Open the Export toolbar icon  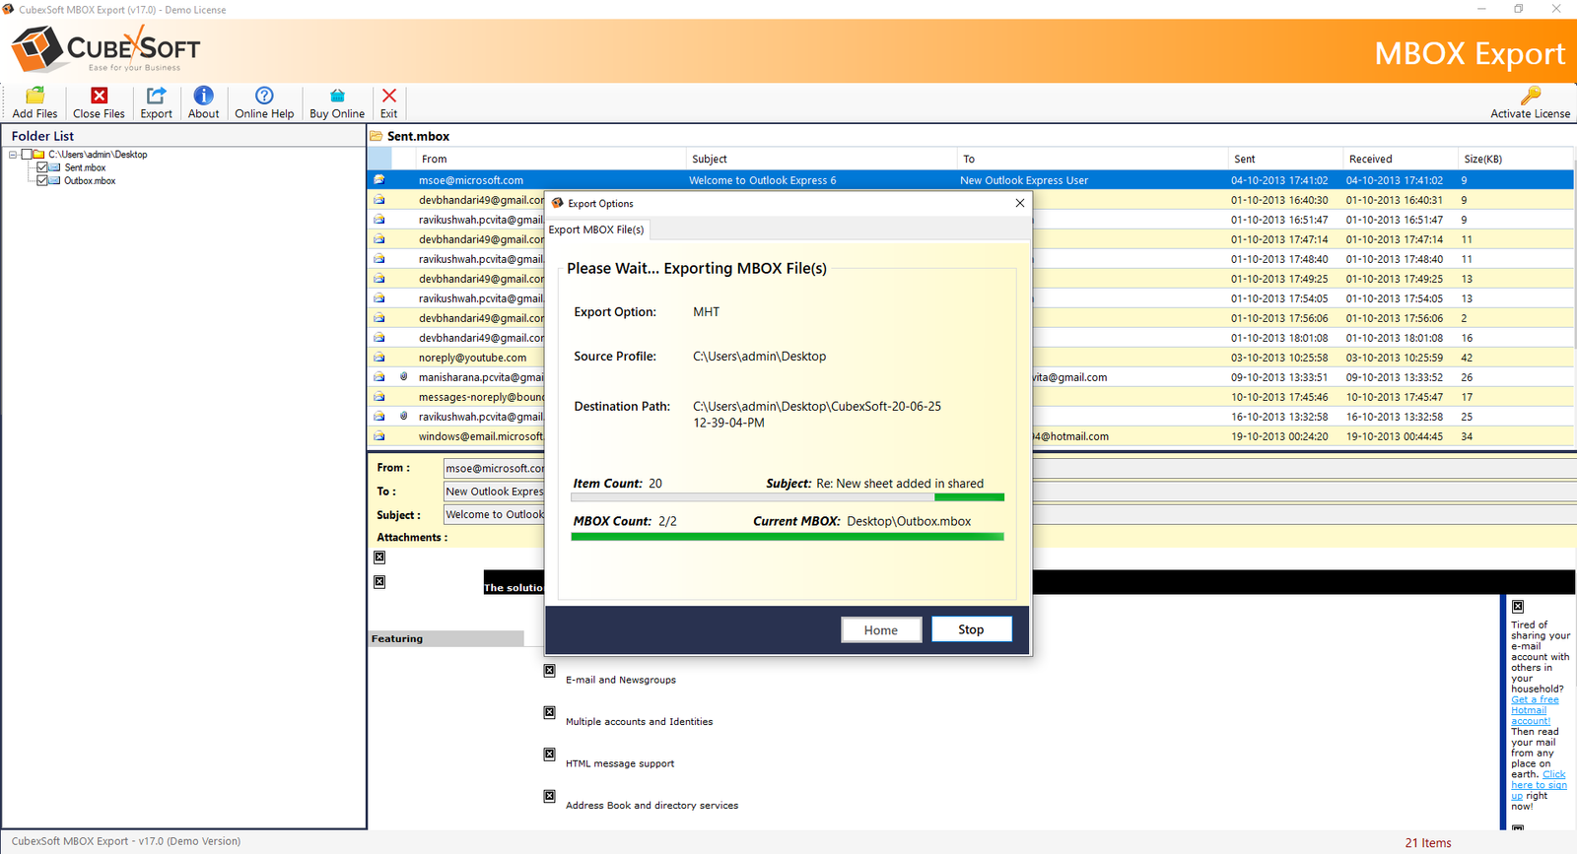coord(156,96)
